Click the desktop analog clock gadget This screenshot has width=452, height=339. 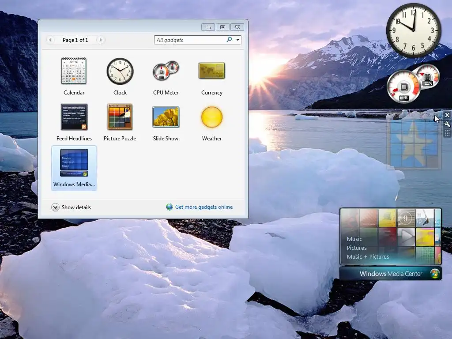(413, 30)
